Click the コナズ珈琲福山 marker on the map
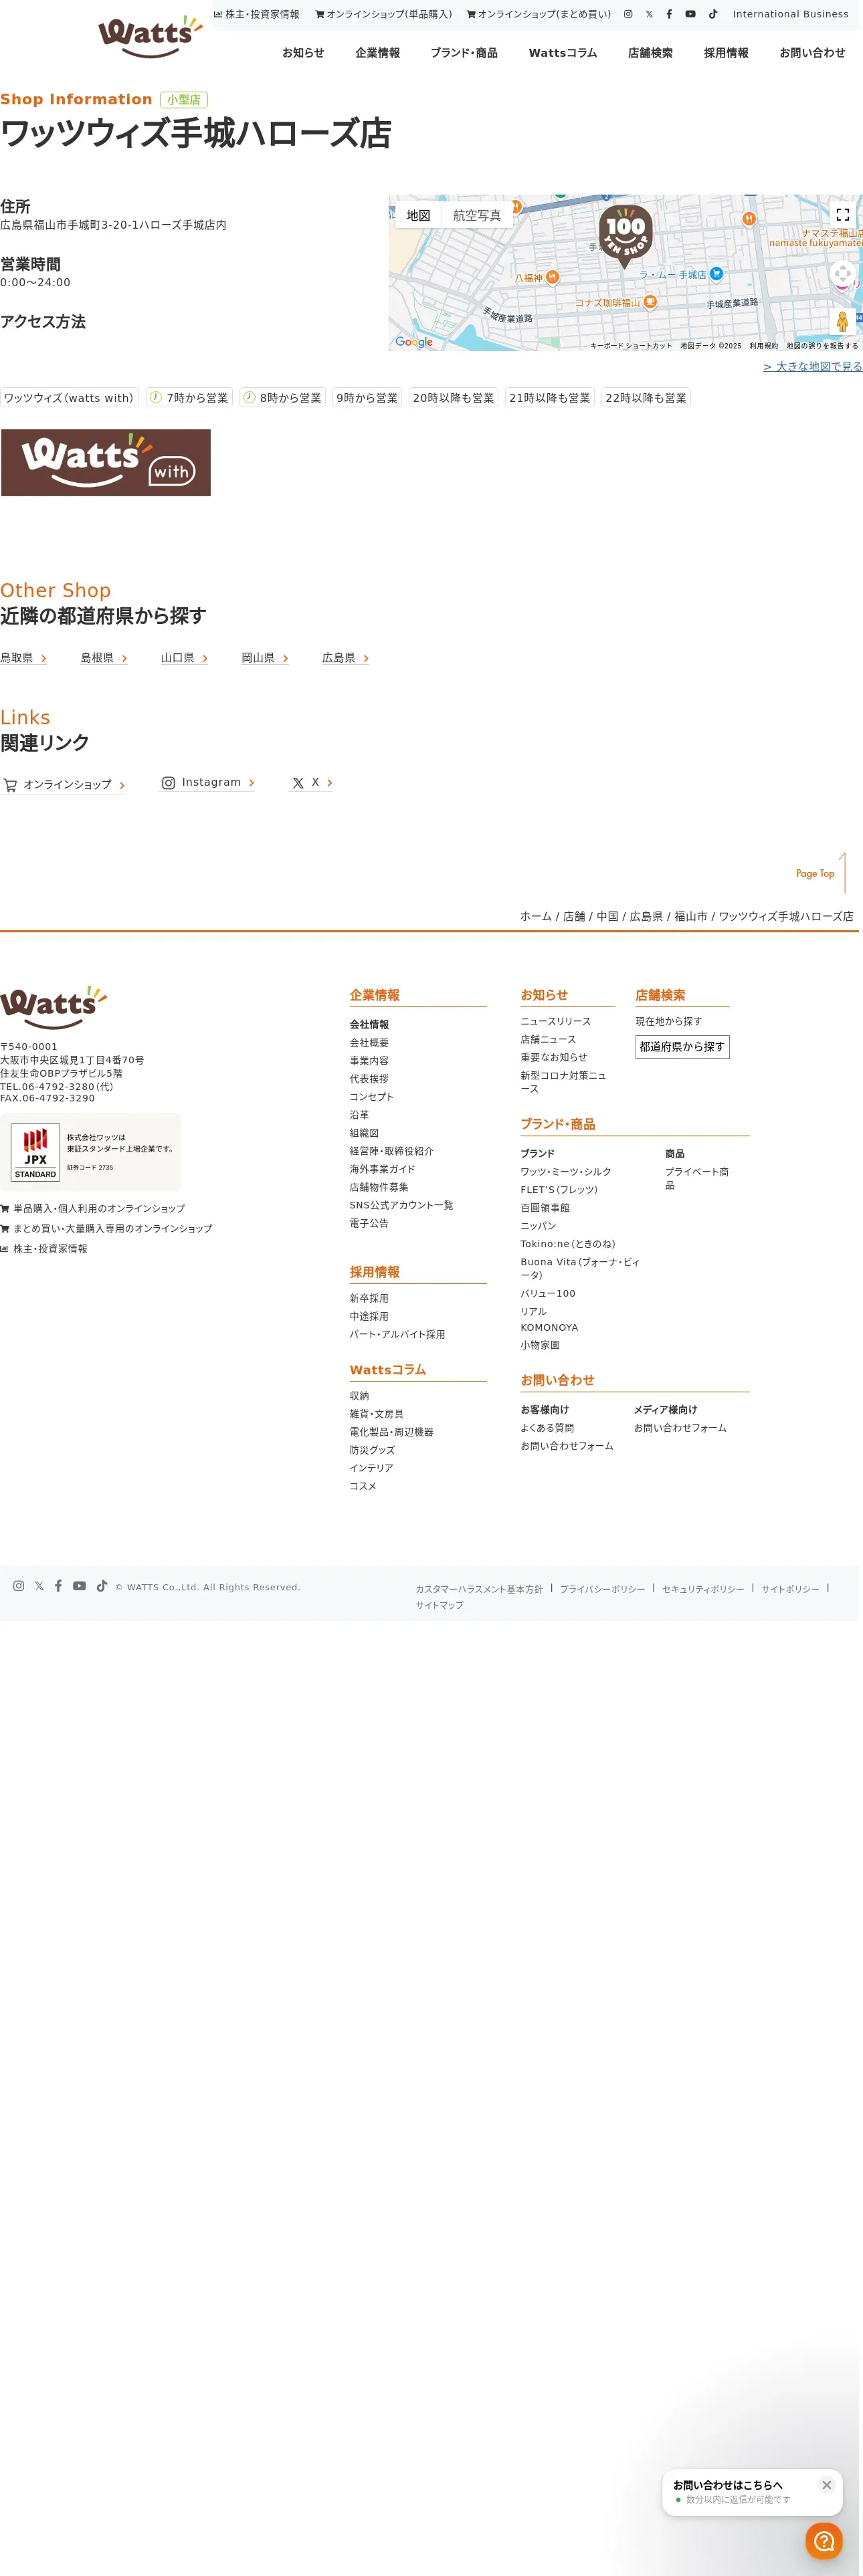 coord(650,301)
